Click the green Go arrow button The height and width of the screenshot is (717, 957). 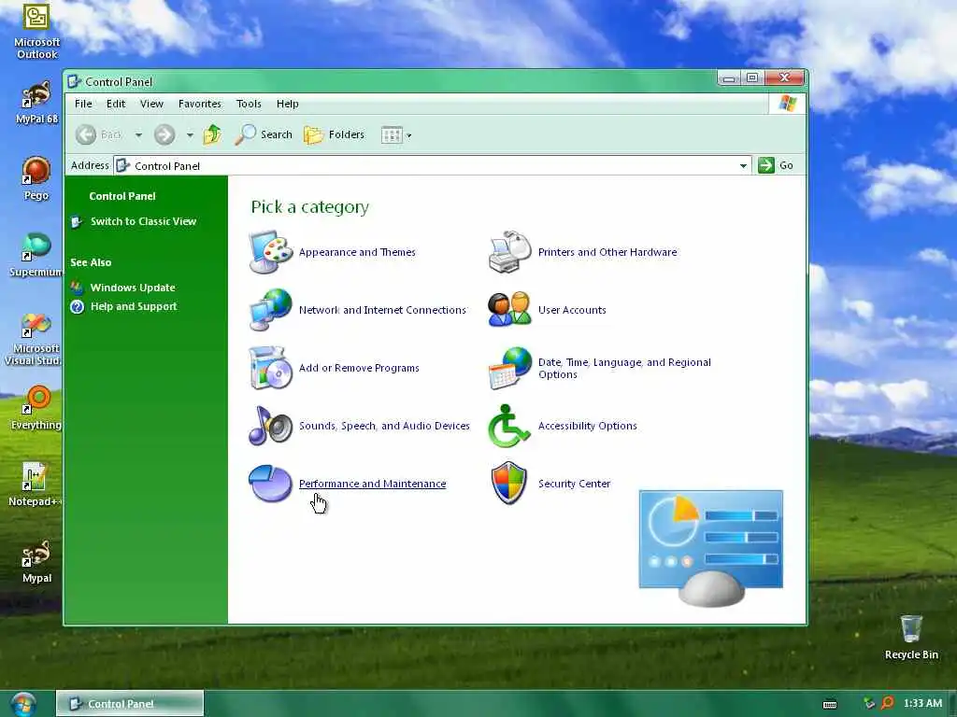point(766,165)
